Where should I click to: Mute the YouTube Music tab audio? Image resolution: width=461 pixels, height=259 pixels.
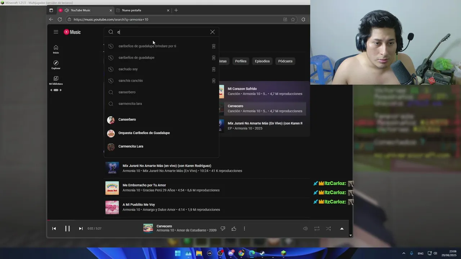(67, 10)
